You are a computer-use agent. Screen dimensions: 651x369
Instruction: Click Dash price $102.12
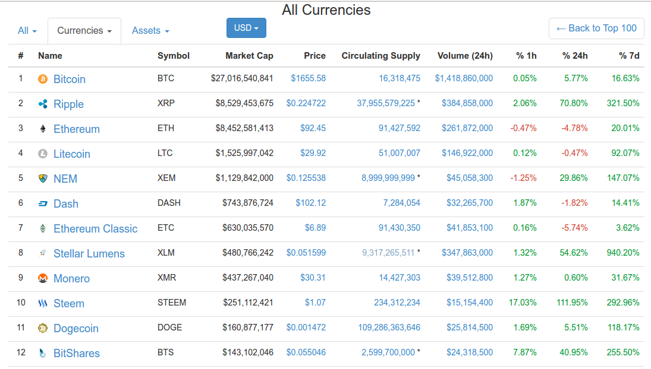click(x=310, y=203)
